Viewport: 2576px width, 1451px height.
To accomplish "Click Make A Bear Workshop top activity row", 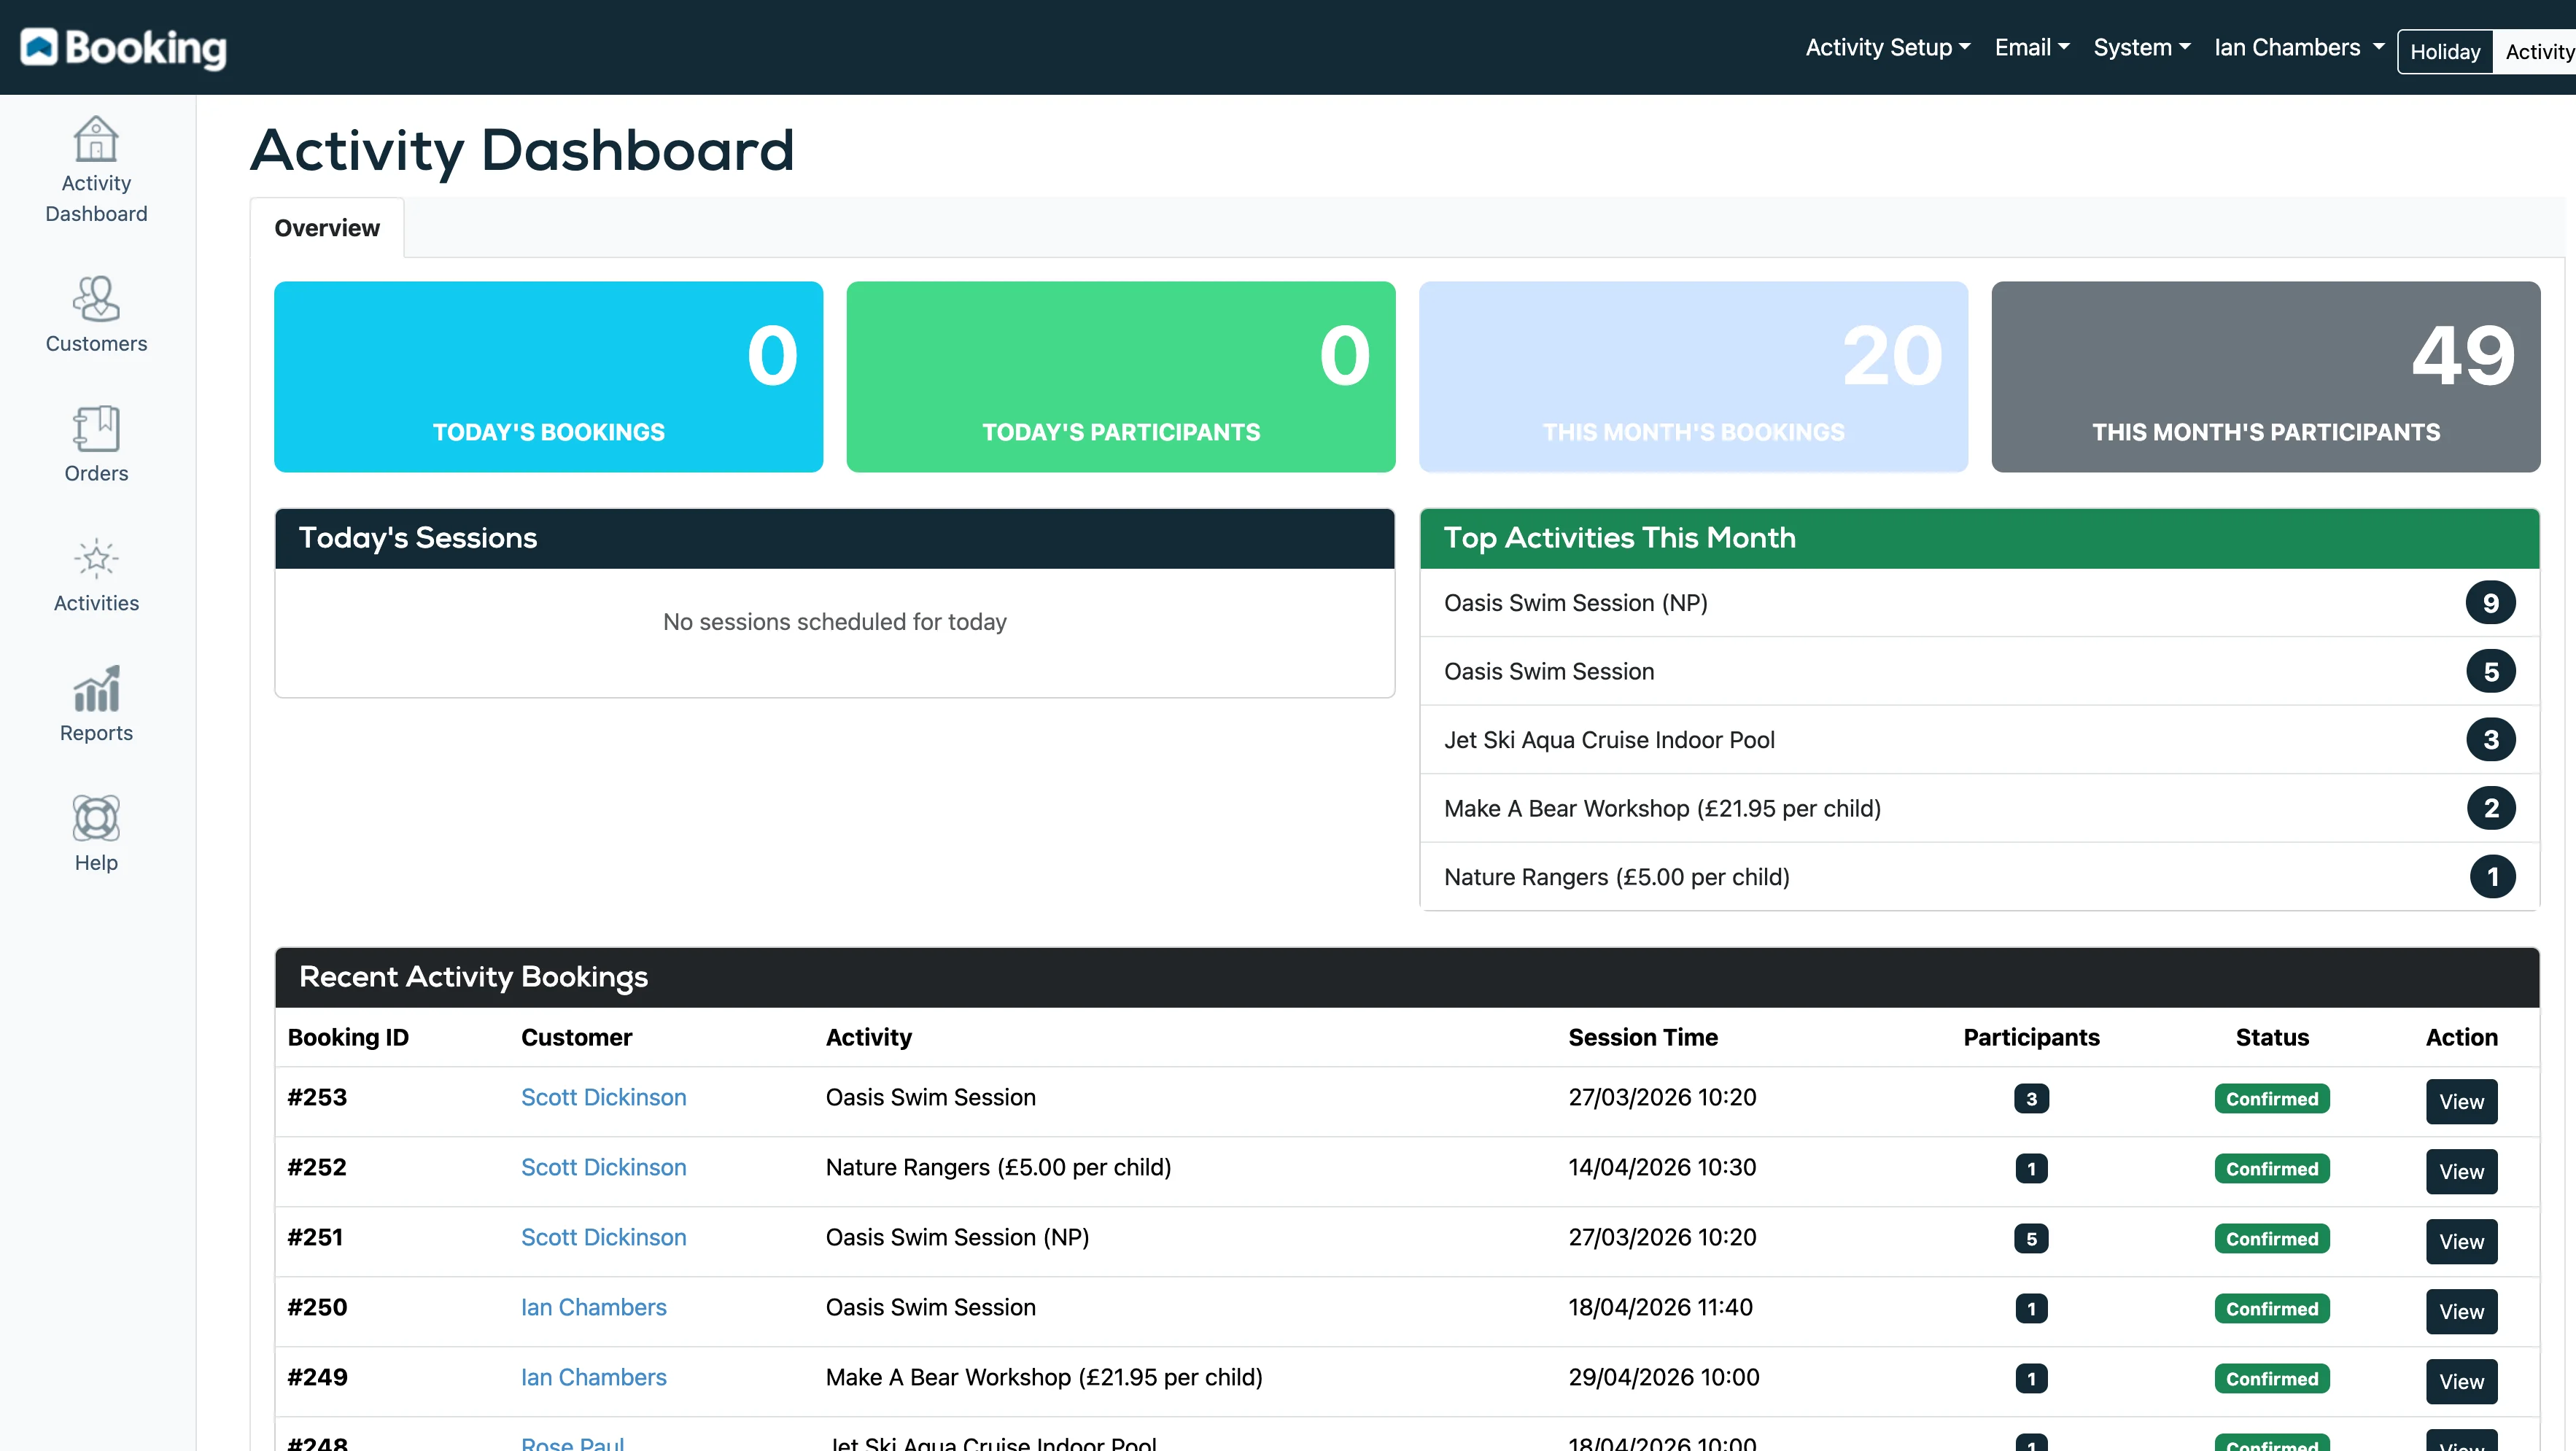I will click(1979, 808).
